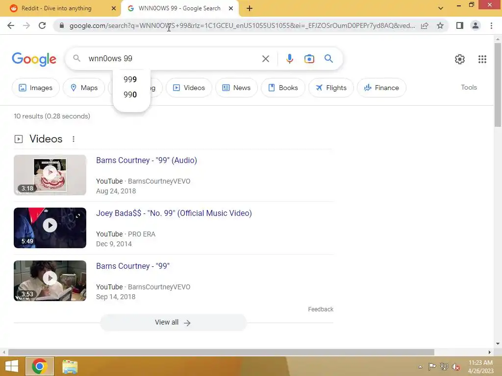Click View all videos button
Screen dimensions: 502x376
pyautogui.click(x=173, y=322)
